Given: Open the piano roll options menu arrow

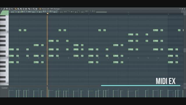Looking at the screenshot, I should (1, 9).
